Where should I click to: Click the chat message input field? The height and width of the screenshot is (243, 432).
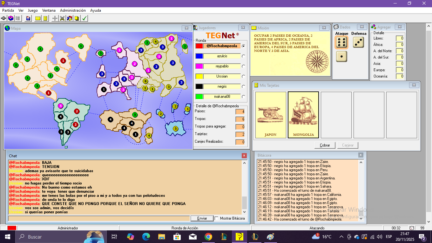(x=99, y=218)
